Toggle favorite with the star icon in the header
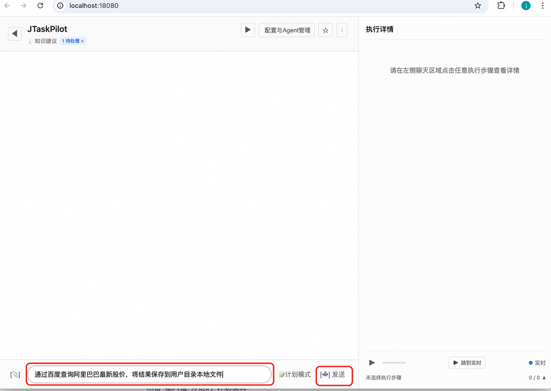 tap(325, 30)
